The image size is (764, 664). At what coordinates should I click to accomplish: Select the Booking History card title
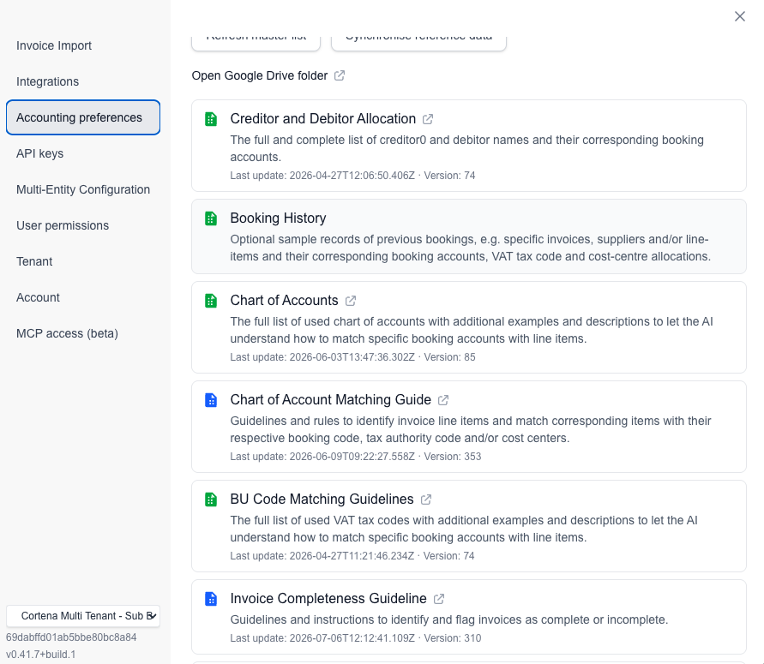[278, 218]
